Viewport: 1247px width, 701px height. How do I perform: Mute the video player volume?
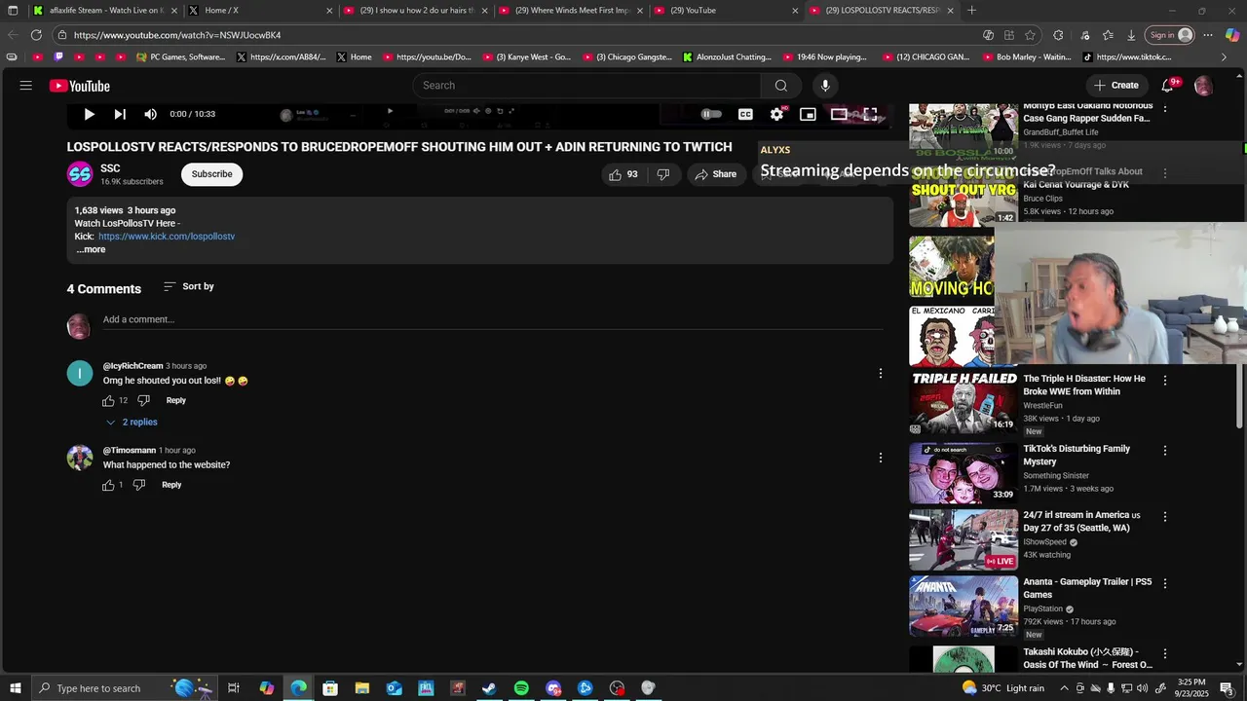[x=150, y=114]
